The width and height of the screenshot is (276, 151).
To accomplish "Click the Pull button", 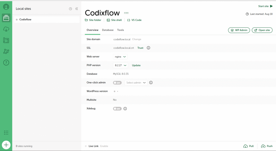I will click(x=249, y=146).
